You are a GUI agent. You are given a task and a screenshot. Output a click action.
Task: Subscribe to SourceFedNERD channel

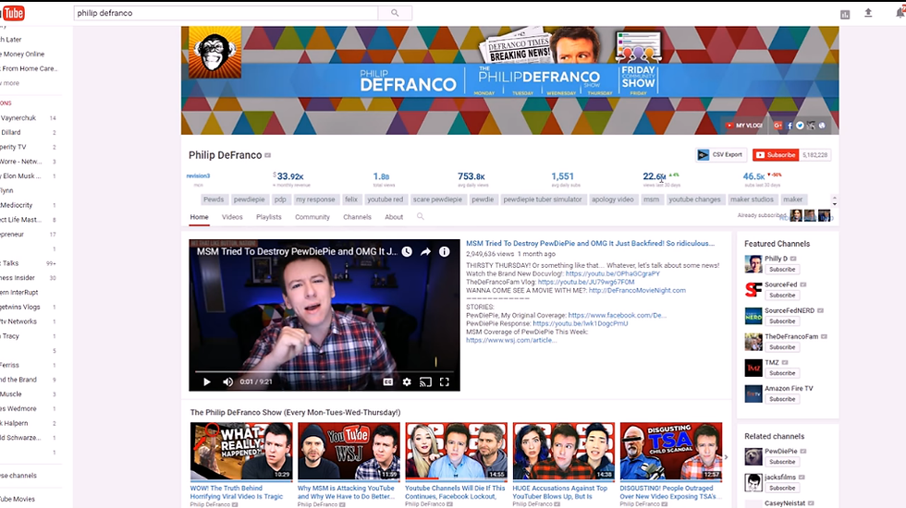782,321
